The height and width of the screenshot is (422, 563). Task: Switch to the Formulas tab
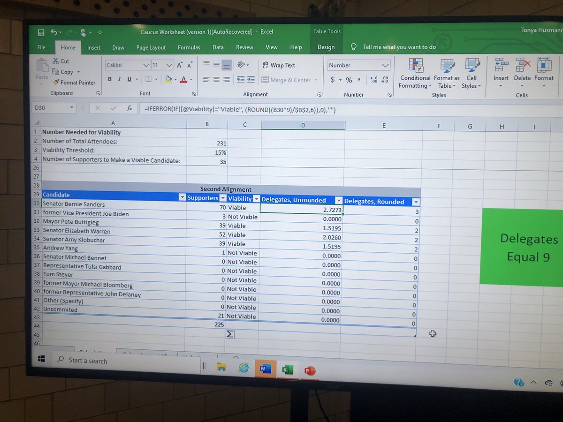pyautogui.click(x=189, y=48)
